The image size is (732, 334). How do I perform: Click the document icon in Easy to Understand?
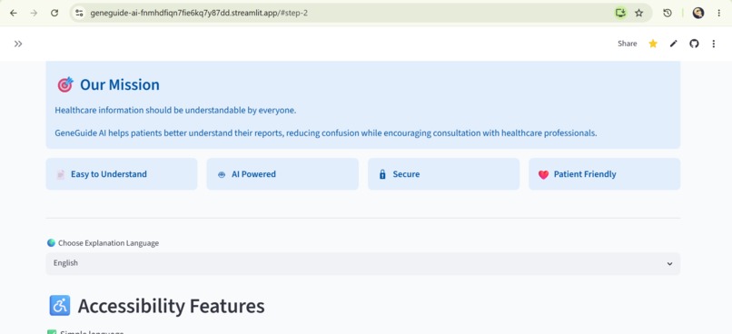point(60,174)
